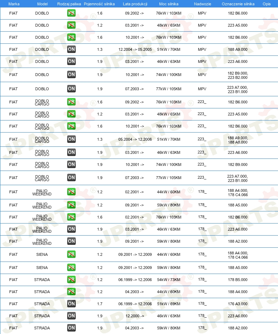Click 223_ body cell in DOBLO CARGO 1.3 row
This screenshot has width=278, height=334.
tap(202, 139)
